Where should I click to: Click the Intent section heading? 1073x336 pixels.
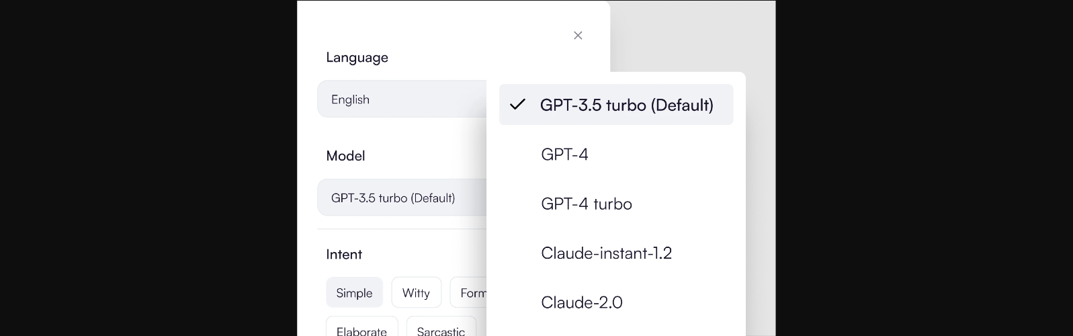coord(344,255)
